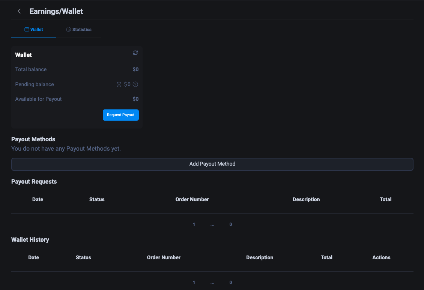Screen dimensions: 424x290
Task: Click page 0 in Wallet History pagination
Action: point(230,282)
